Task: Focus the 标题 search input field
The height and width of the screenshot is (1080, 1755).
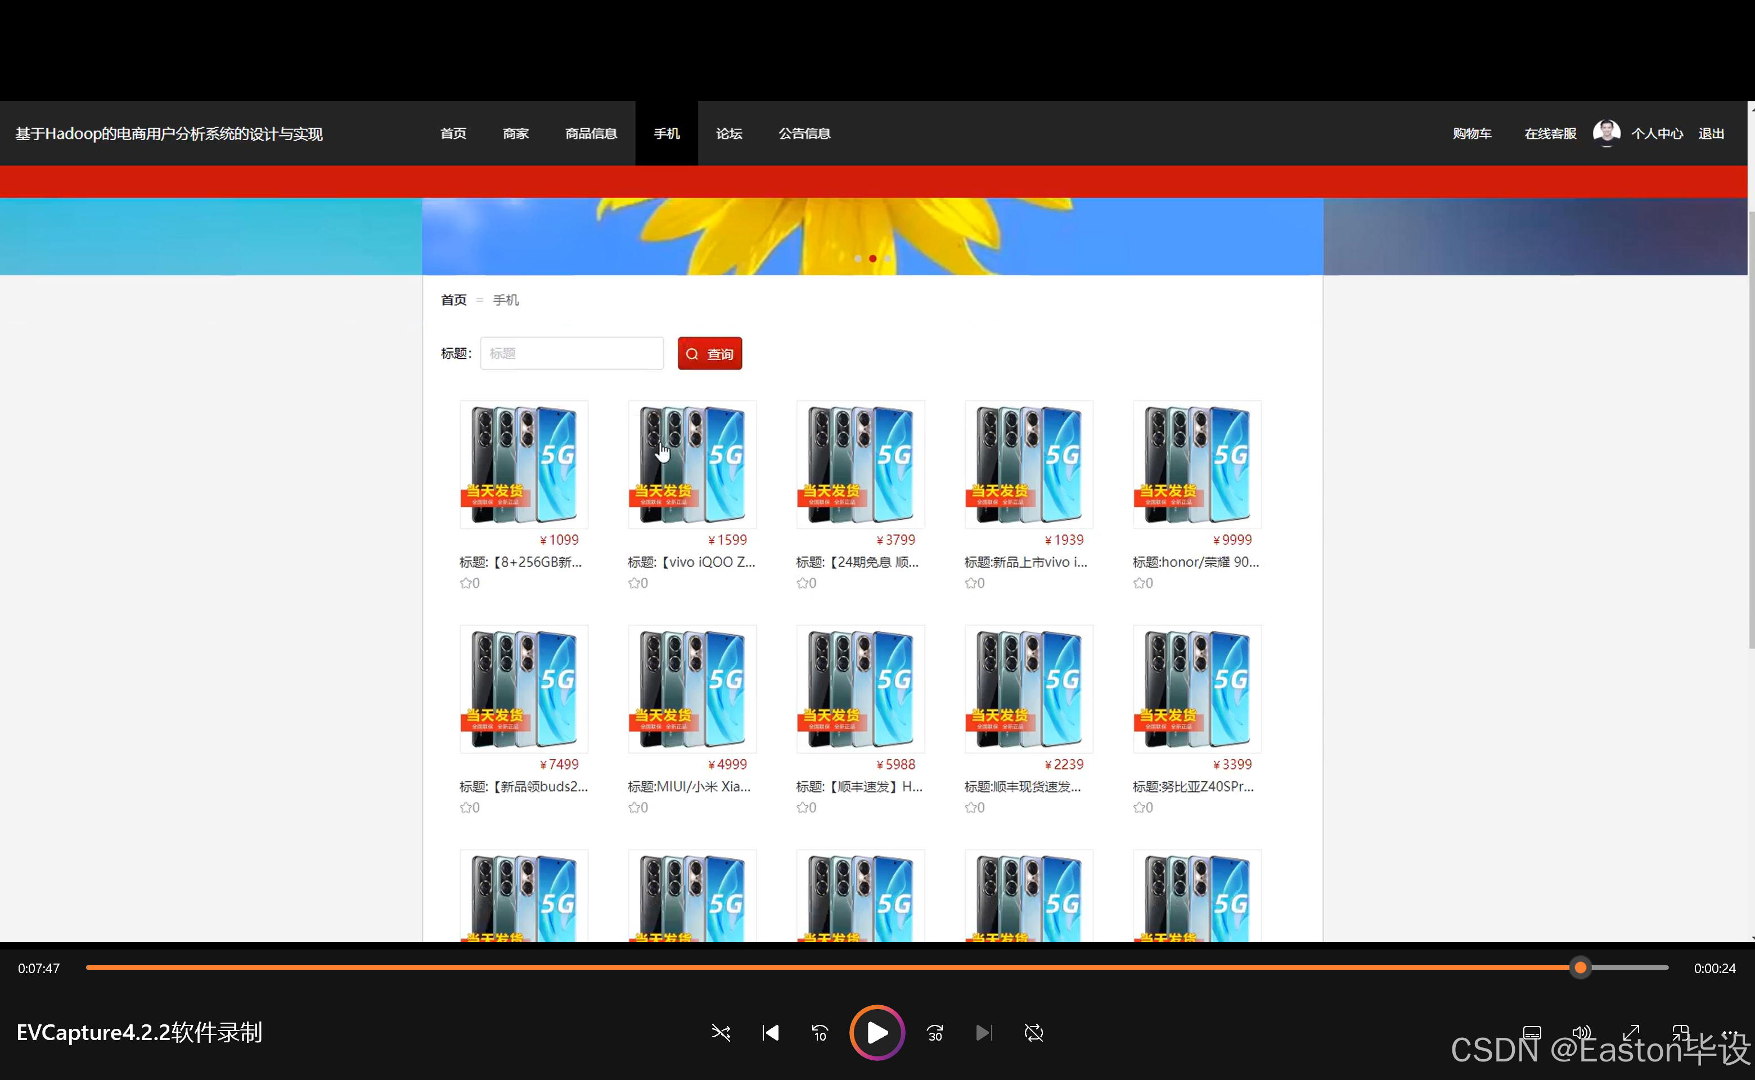Action: pos(571,354)
